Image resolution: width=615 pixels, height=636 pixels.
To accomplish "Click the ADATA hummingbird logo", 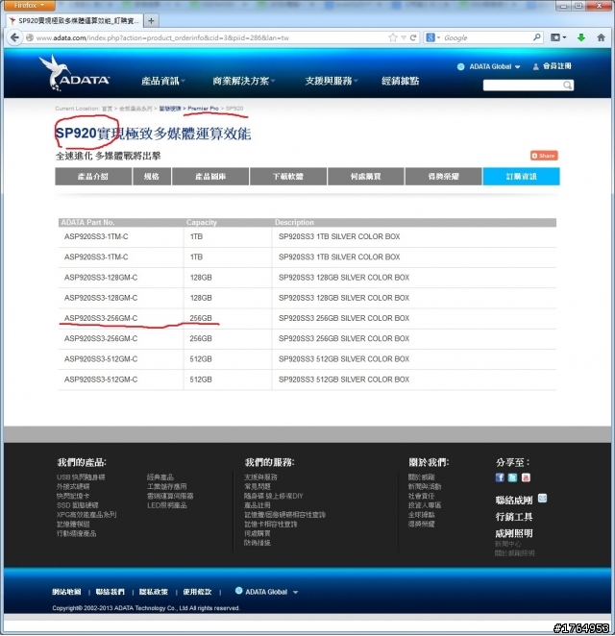I will [x=74, y=73].
